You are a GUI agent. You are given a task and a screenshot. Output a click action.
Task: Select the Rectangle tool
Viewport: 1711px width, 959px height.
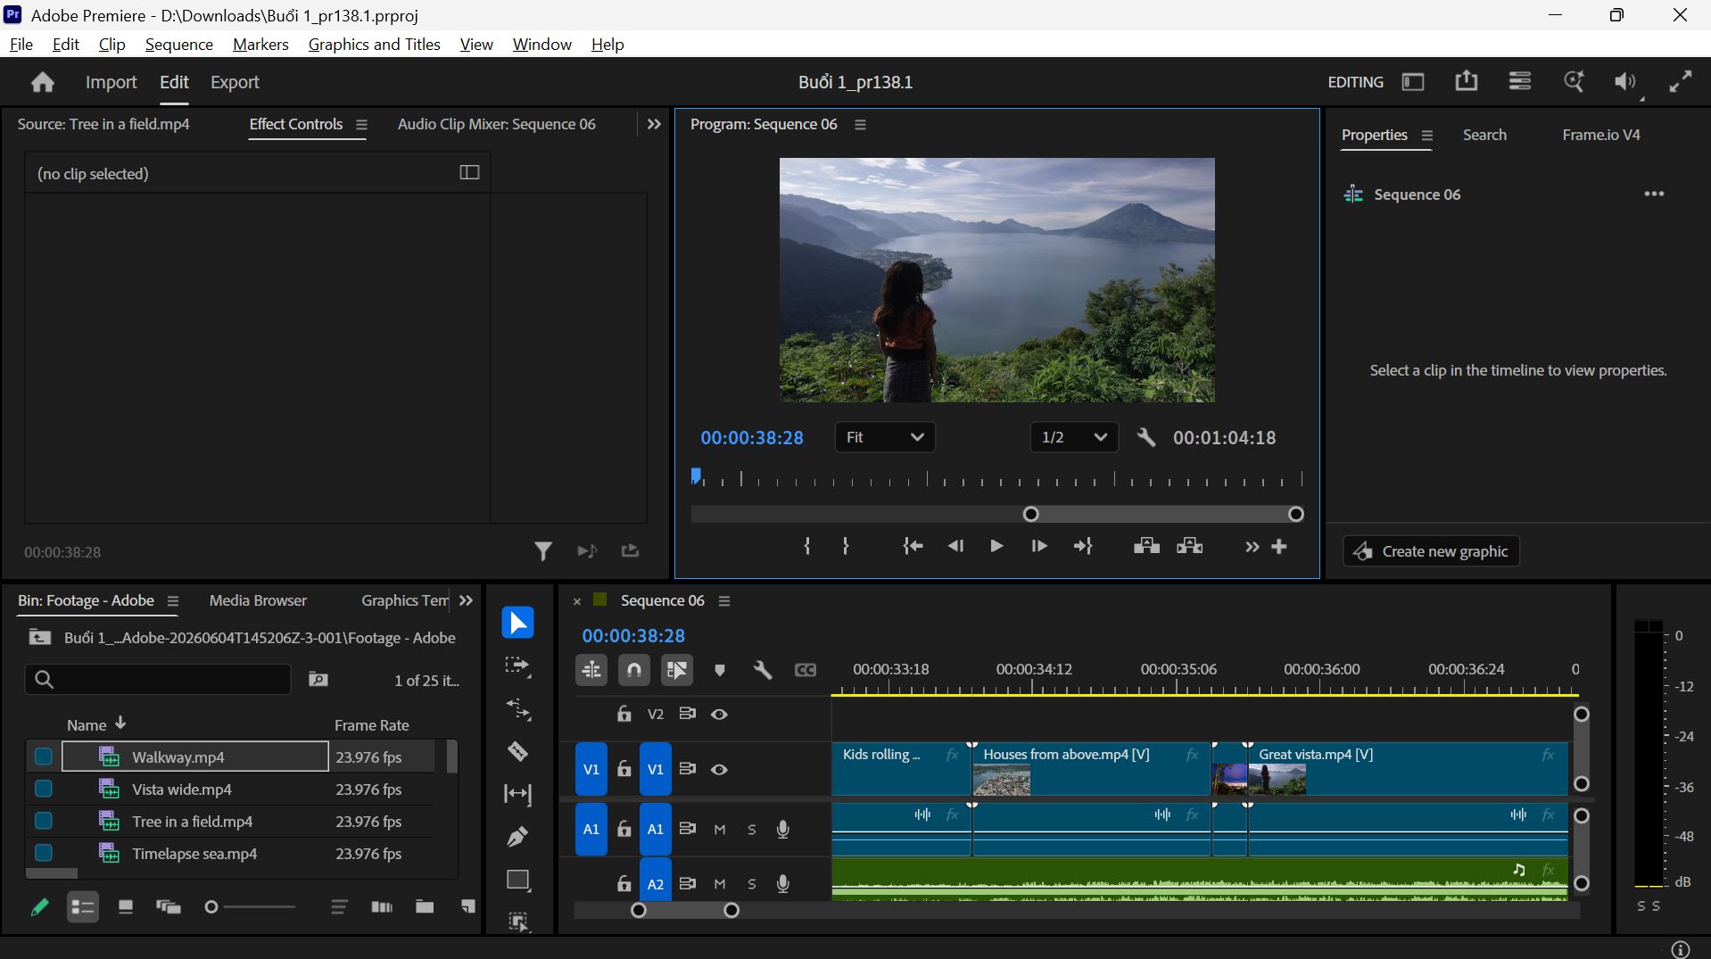[x=517, y=880]
